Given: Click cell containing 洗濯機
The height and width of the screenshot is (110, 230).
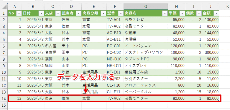Looking at the screenshot, I should [x=146, y=39].
